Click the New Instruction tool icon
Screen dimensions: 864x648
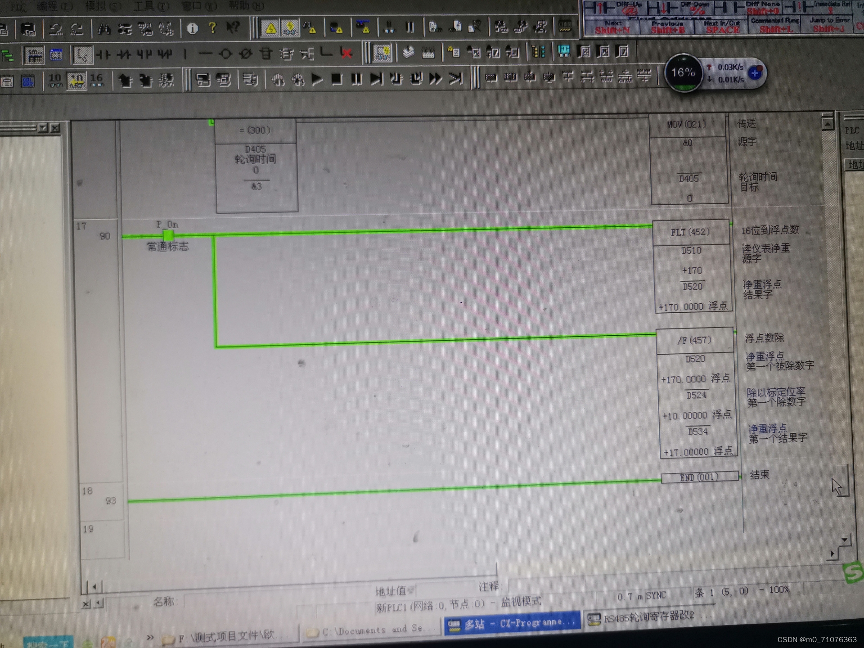(267, 54)
